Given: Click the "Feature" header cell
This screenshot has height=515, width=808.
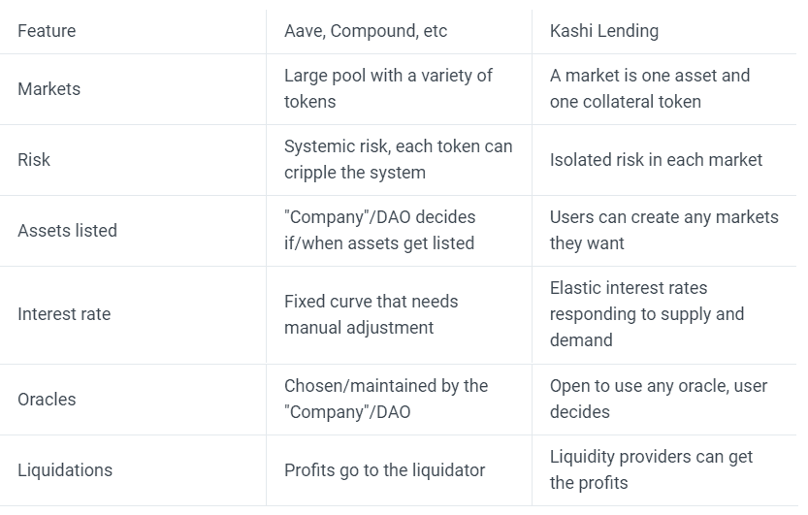Looking at the screenshot, I should (47, 31).
